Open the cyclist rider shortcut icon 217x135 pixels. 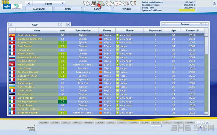(x=94, y=3)
